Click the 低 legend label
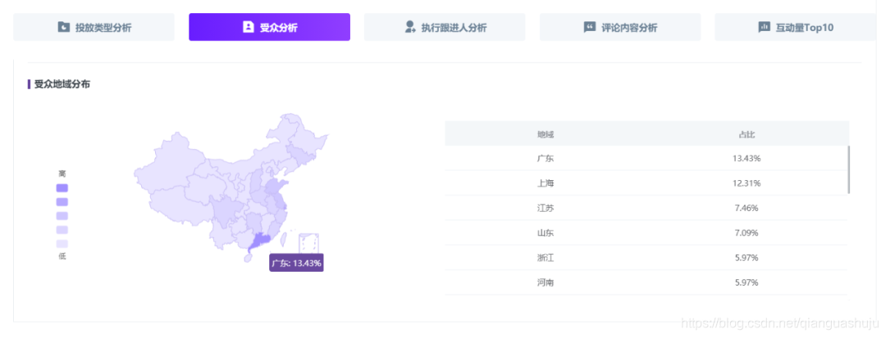Screen dimensions: 886x338 click(x=62, y=256)
